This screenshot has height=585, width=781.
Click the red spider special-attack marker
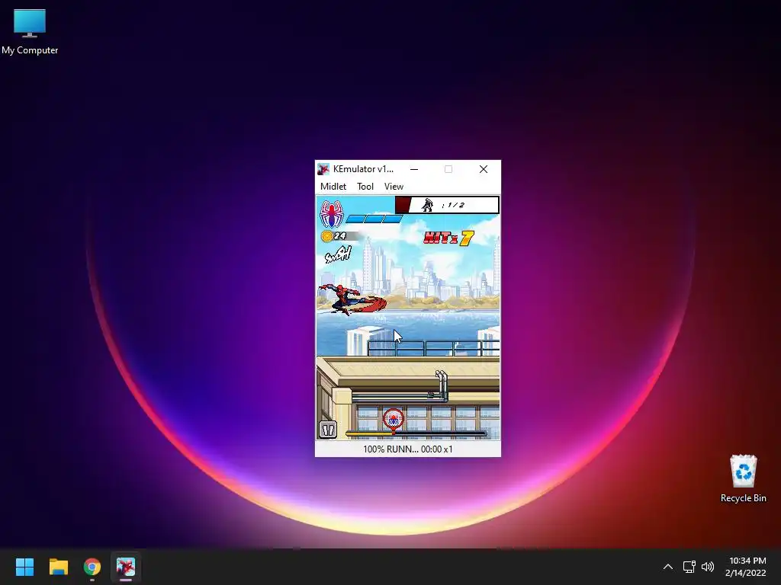click(394, 420)
